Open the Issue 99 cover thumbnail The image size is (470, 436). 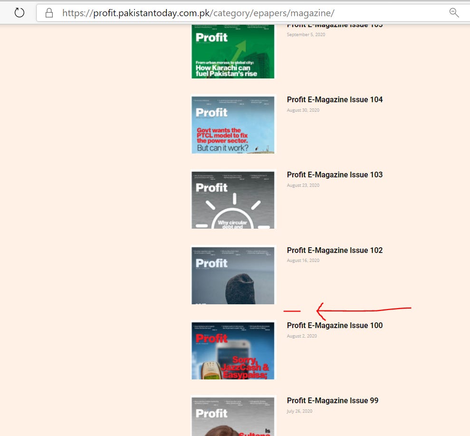pyautogui.click(x=233, y=417)
